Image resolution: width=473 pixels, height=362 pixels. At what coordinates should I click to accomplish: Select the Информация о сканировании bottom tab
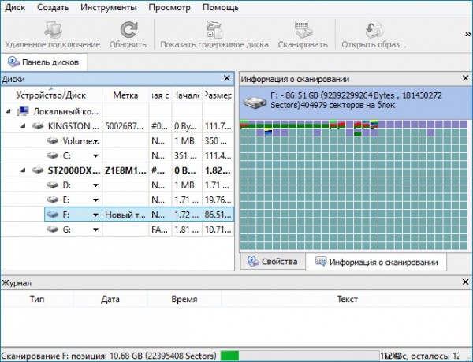click(376, 262)
